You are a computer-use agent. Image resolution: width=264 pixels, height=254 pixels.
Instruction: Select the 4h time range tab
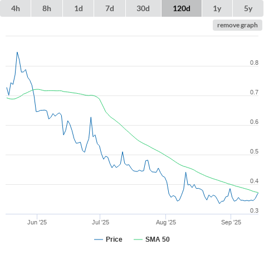[x=16, y=8]
